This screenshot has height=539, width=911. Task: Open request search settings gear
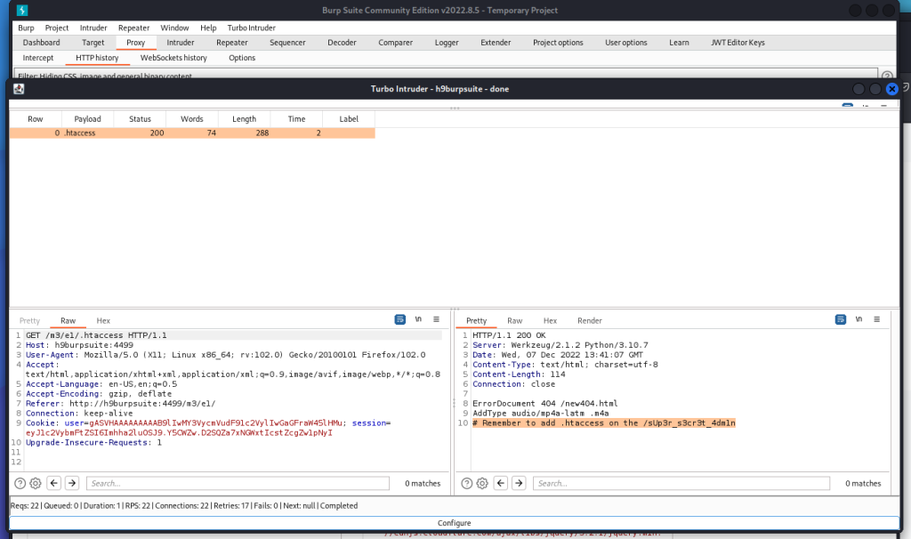pyautogui.click(x=36, y=483)
